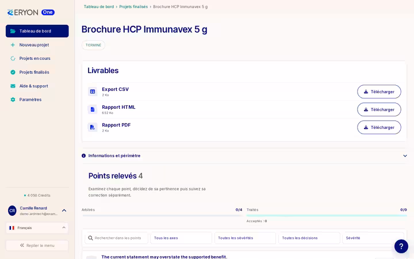Open the Tous les axes filter
The image size is (414, 259).
click(x=181, y=238)
